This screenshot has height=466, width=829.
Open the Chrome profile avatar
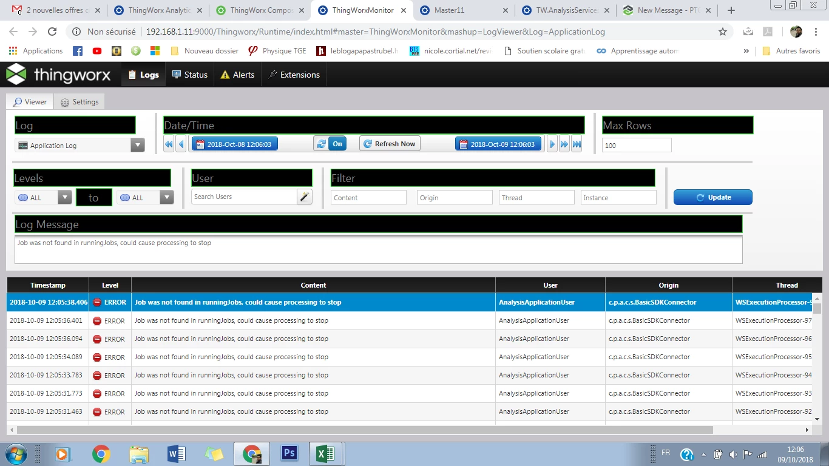796,32
